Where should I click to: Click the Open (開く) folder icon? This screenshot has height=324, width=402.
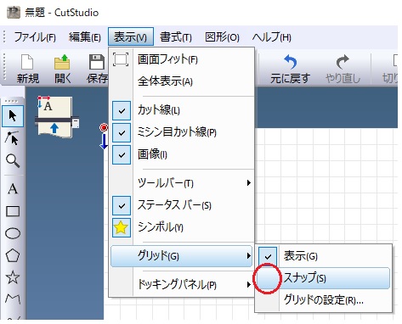click(62, 62)
